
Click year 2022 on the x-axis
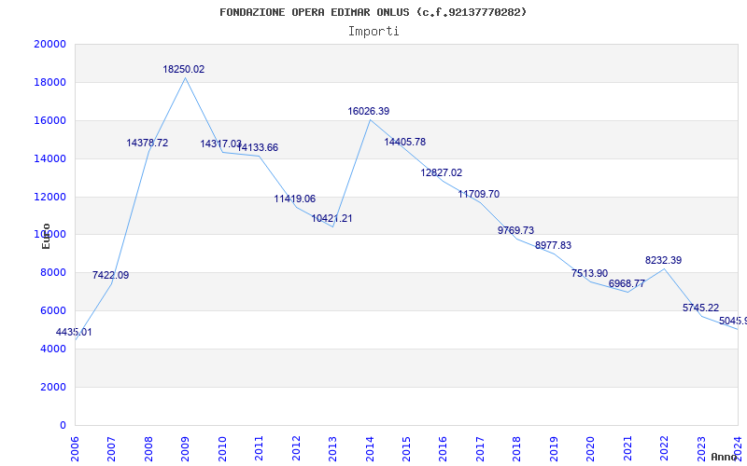click(x=666, y=446)
